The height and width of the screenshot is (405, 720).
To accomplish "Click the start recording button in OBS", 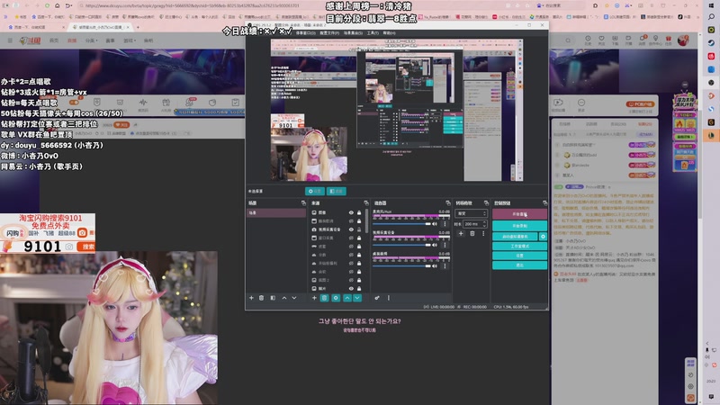I will [519, 226].
